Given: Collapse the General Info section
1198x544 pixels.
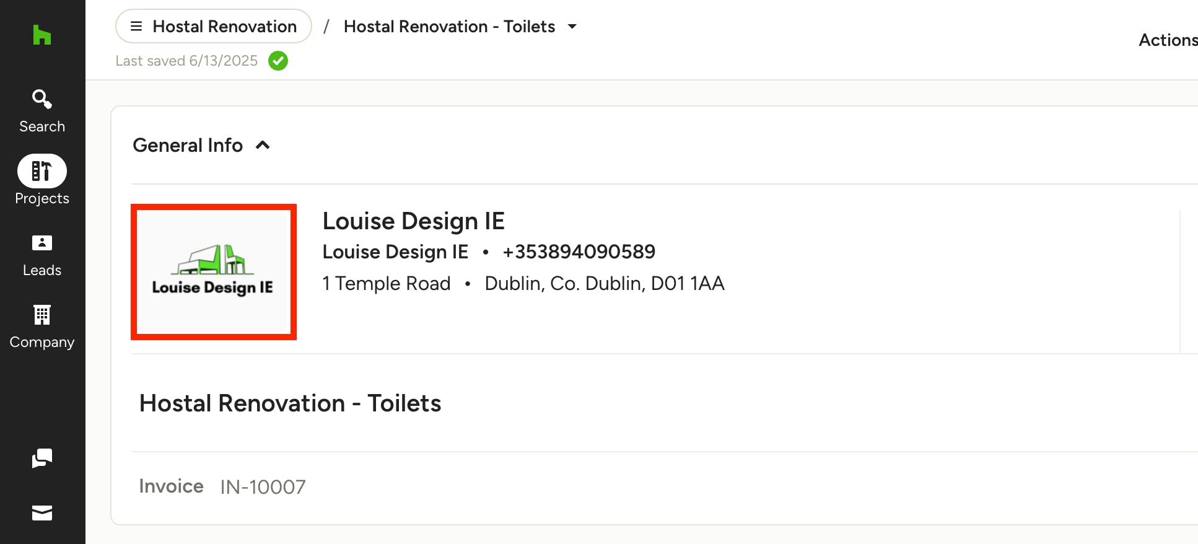Looking at the screenshot, I should tap(263, 145).
